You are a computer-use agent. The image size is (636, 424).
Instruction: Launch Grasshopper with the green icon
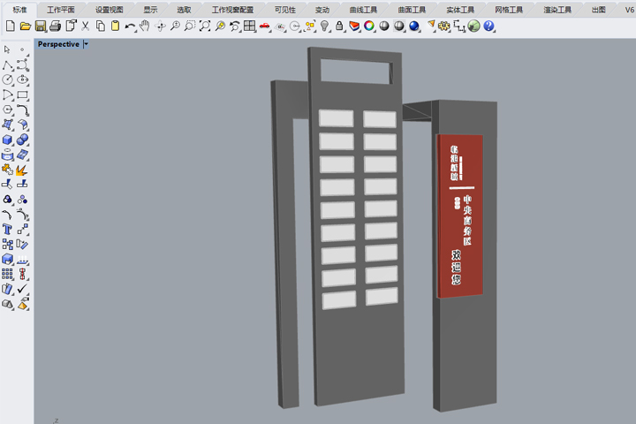pos(473,26)
